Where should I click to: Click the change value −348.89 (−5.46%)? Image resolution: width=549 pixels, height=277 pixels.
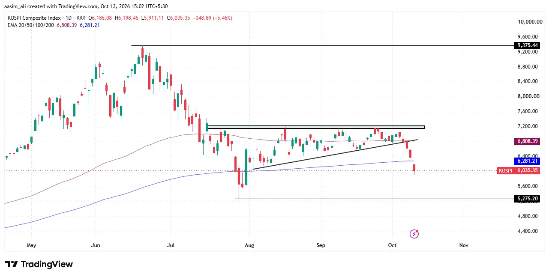point(213,18)
